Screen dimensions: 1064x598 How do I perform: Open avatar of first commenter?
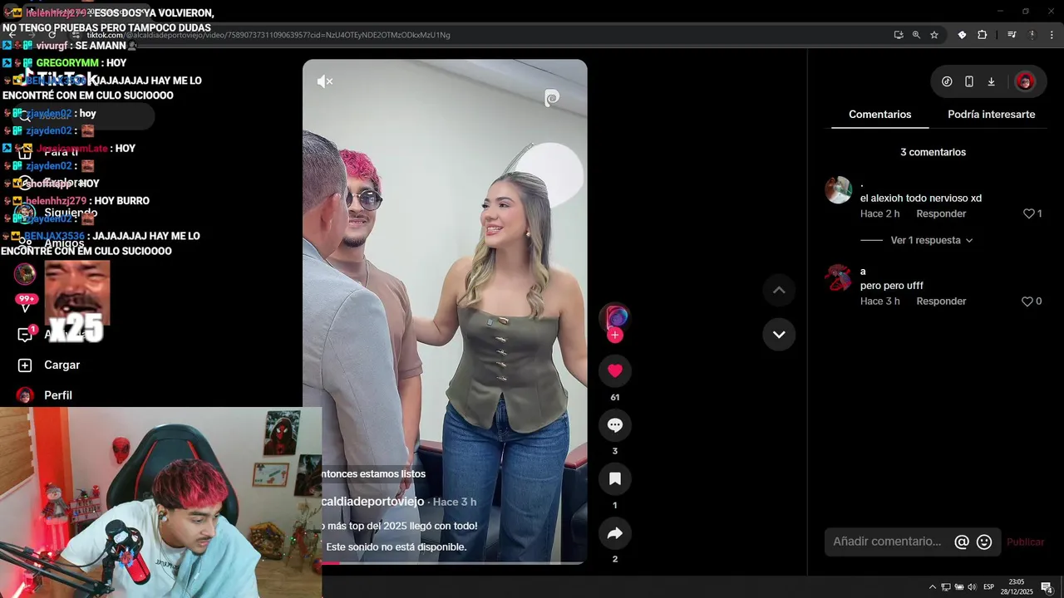[838, 190]
